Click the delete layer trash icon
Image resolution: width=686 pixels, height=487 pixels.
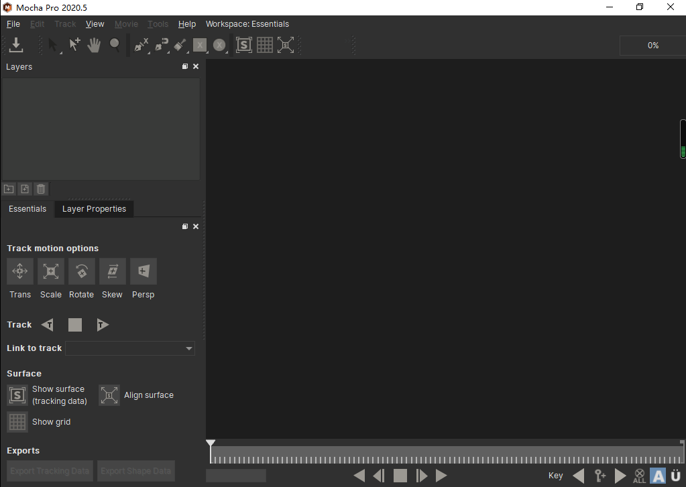41,189
